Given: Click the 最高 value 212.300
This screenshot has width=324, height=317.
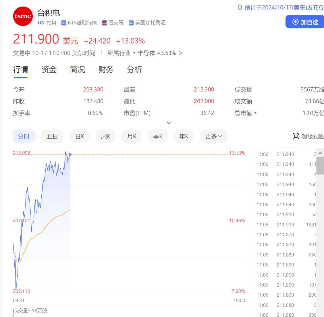Looking at the screenshot, I should tap(204, 89).
